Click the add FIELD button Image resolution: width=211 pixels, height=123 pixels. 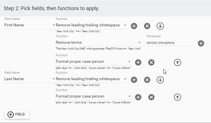pos(17,114)
